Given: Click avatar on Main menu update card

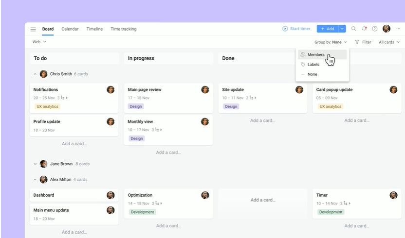Looking at the screenshot, I should tap(110, 210).
